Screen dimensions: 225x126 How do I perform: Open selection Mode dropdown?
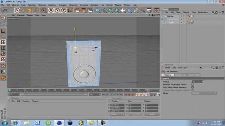(204, 93)
